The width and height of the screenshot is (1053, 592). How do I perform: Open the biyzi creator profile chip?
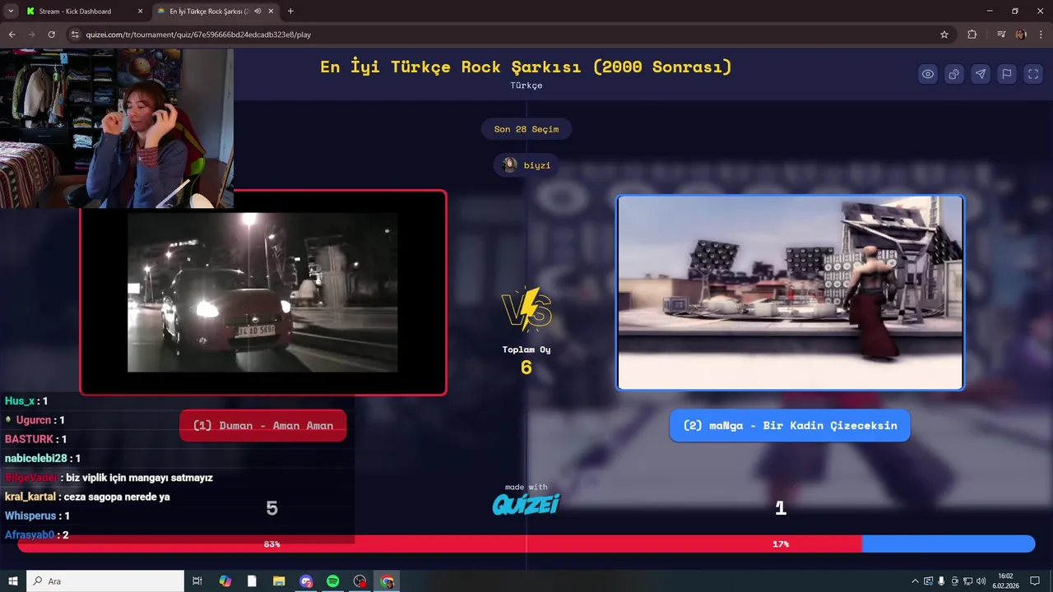526,165
